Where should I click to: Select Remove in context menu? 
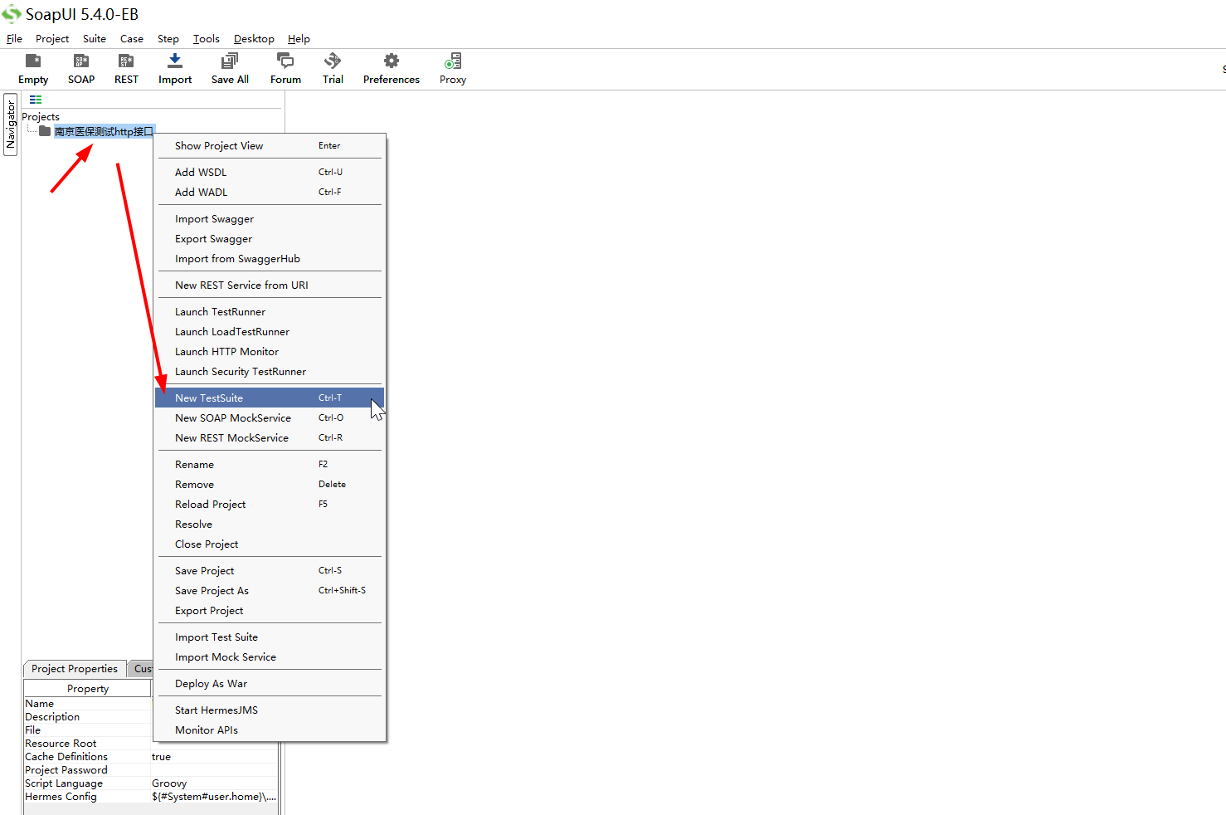(x=270, y=484)
